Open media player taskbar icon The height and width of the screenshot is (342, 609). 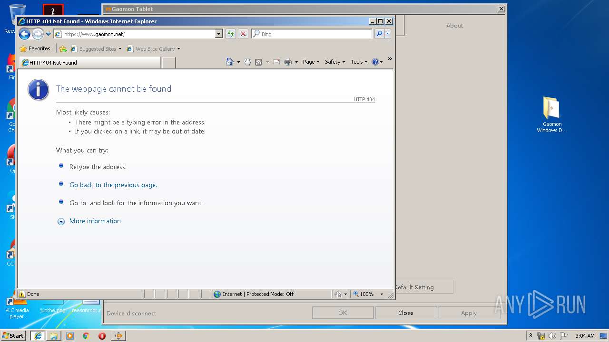click(x=70, y=336)
